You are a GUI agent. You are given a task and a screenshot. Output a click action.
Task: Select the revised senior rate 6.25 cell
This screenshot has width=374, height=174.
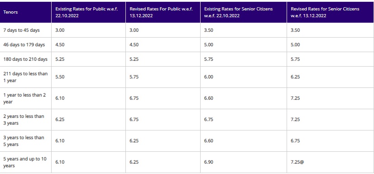pyautogui.click(x=295, y=77)
